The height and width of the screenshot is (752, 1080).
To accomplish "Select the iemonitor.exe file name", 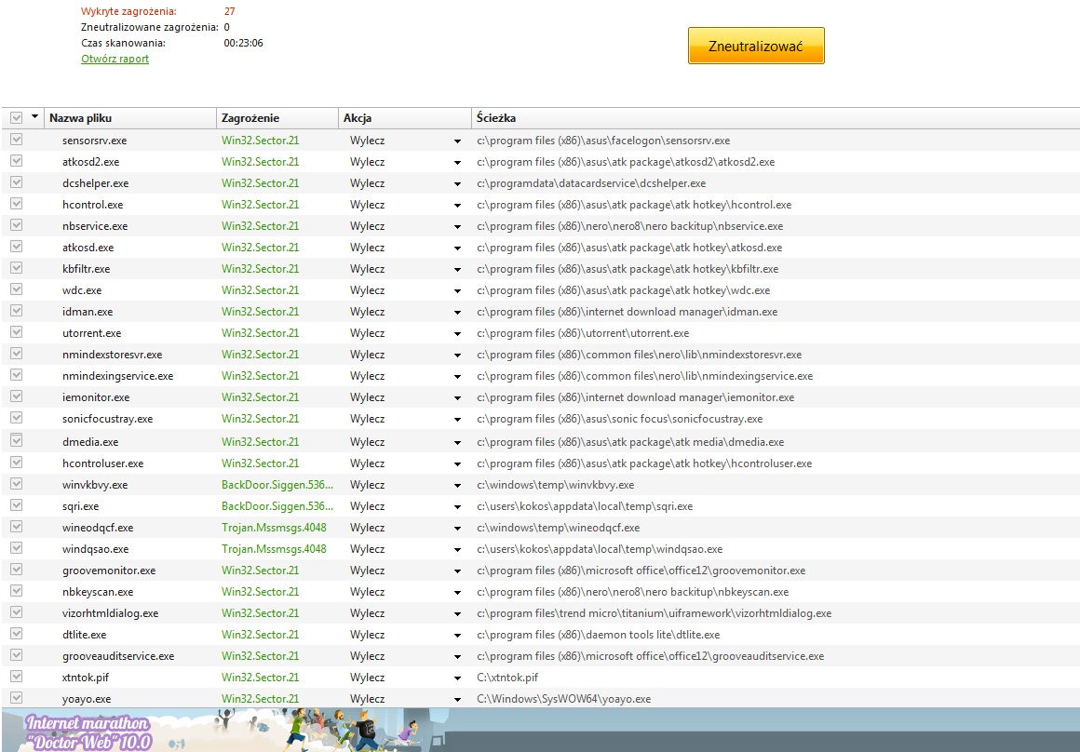I will point(96,397).
